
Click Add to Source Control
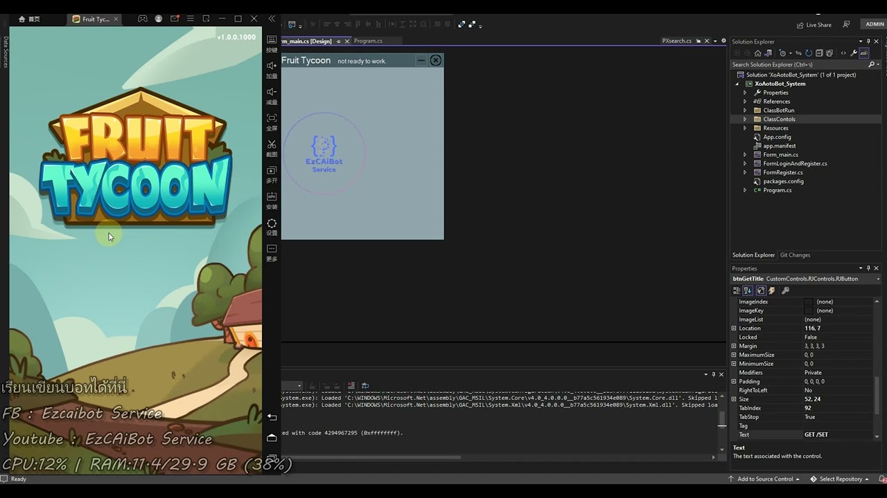pyautogui.click(x=764, y=479)
